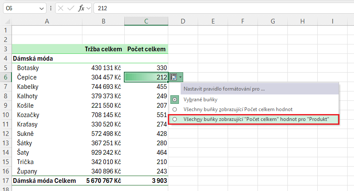Click the Name Box showing C6
The width and height of the screenshot is (354, 191).
pyautogui.click(x=20, y=9)
